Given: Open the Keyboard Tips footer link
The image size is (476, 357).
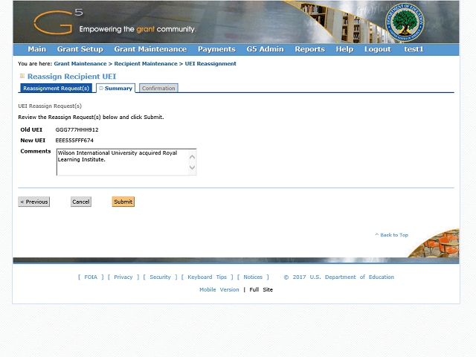Looking at the screenshot, I should click(207, 277).
